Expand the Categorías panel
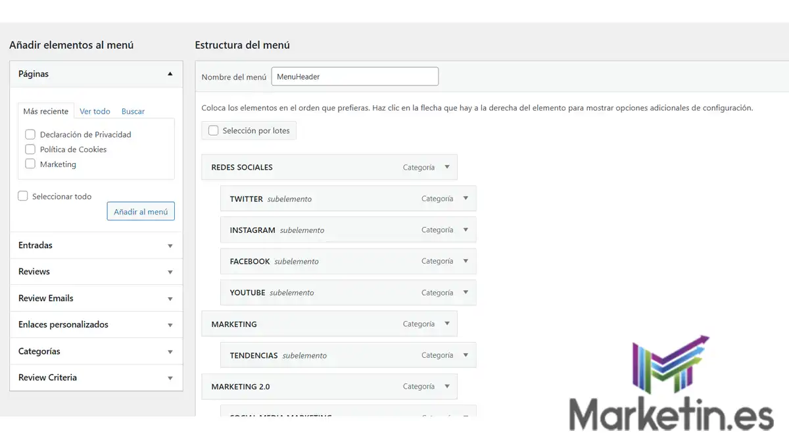Screen dimensions: 789x444 pyautogui.click(x=170, y=351)
